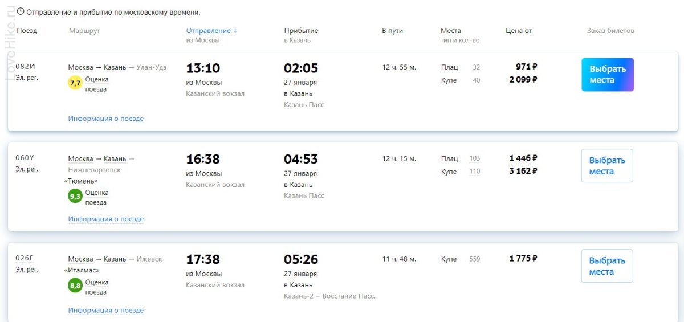Click the Казань link in train 060У route
The image size is (684, 322).
(115, 158)
